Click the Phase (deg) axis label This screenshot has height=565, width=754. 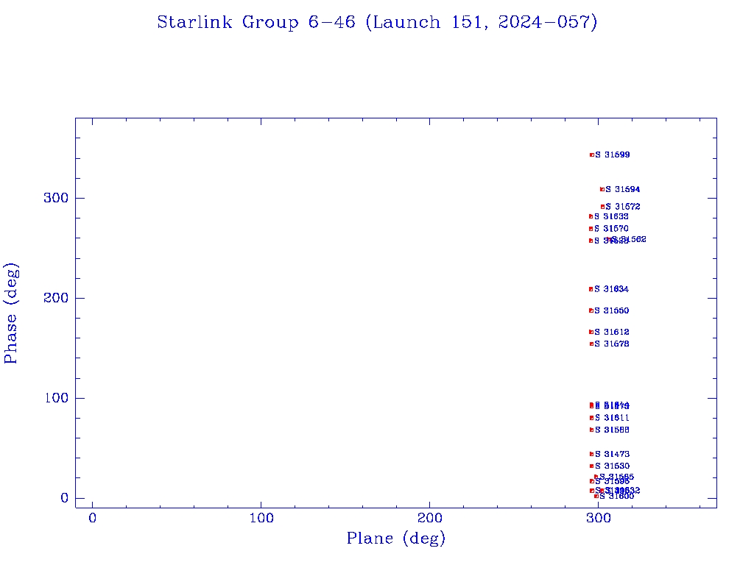tap(11, 313)
